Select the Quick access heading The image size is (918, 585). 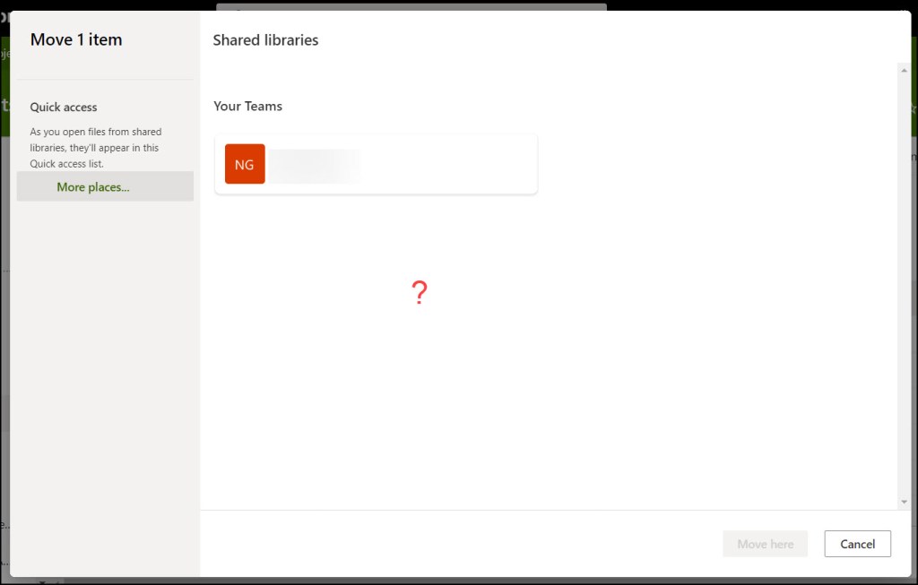(x=64, y=108)
